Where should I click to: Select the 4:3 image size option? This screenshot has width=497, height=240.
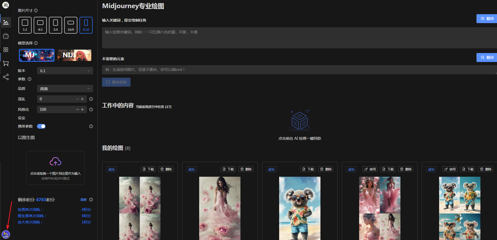(40, 25)
